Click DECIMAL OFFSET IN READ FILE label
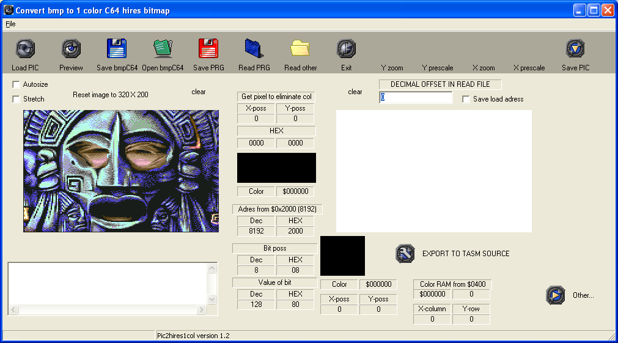Image resolution: width=618 pixels, height=343 pixels. 440,84
